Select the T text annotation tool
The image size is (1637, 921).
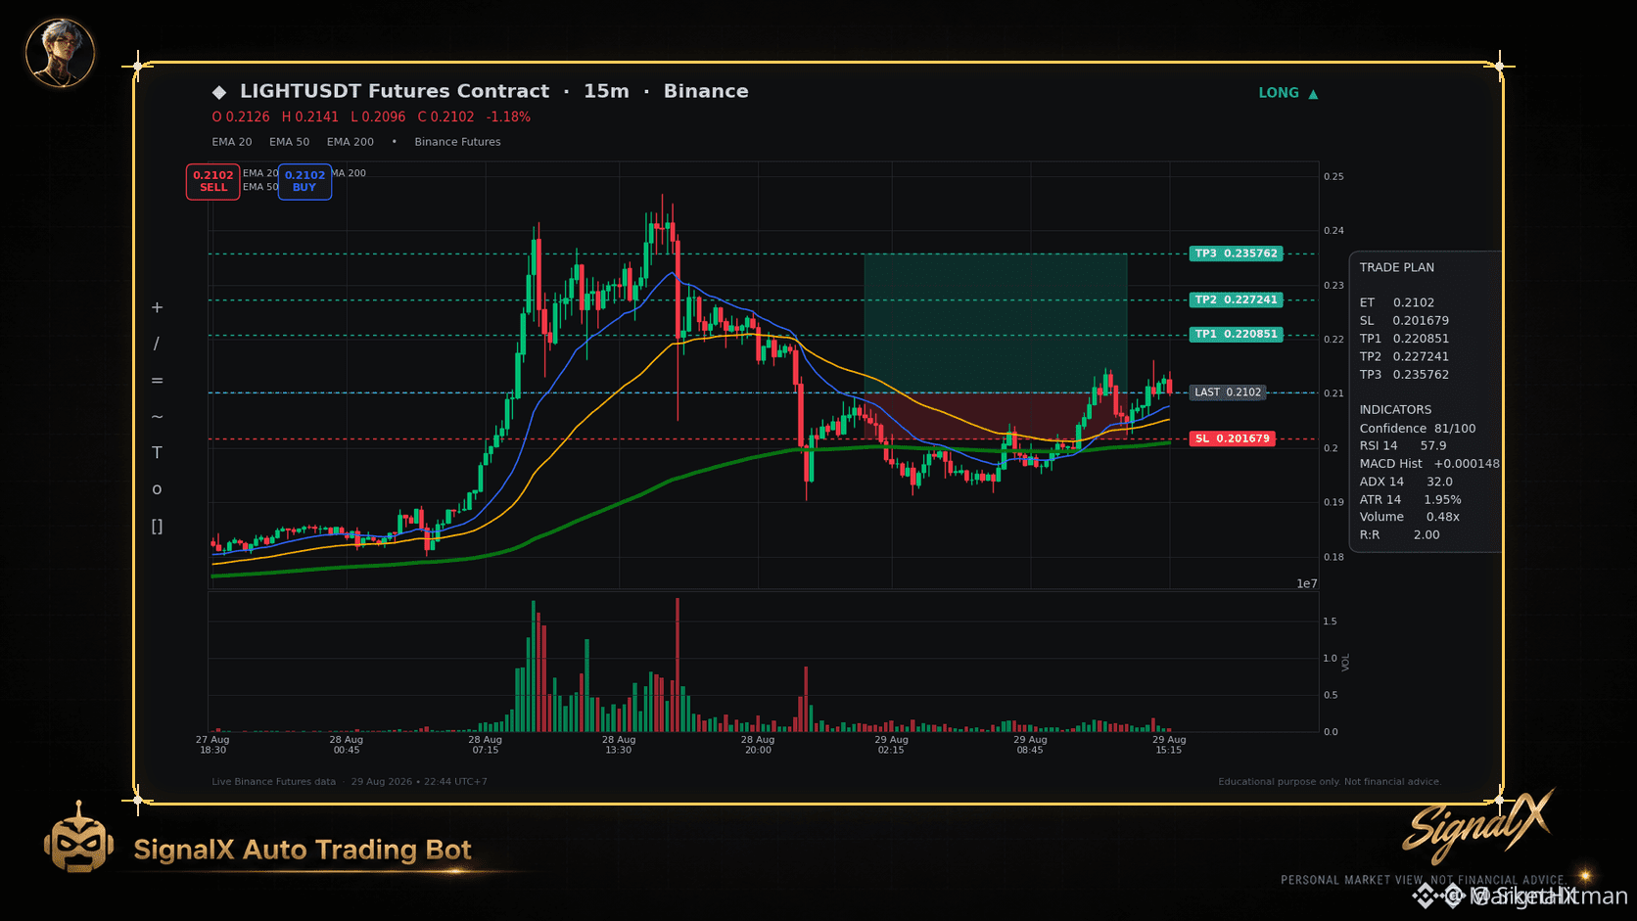click(157, 453)
